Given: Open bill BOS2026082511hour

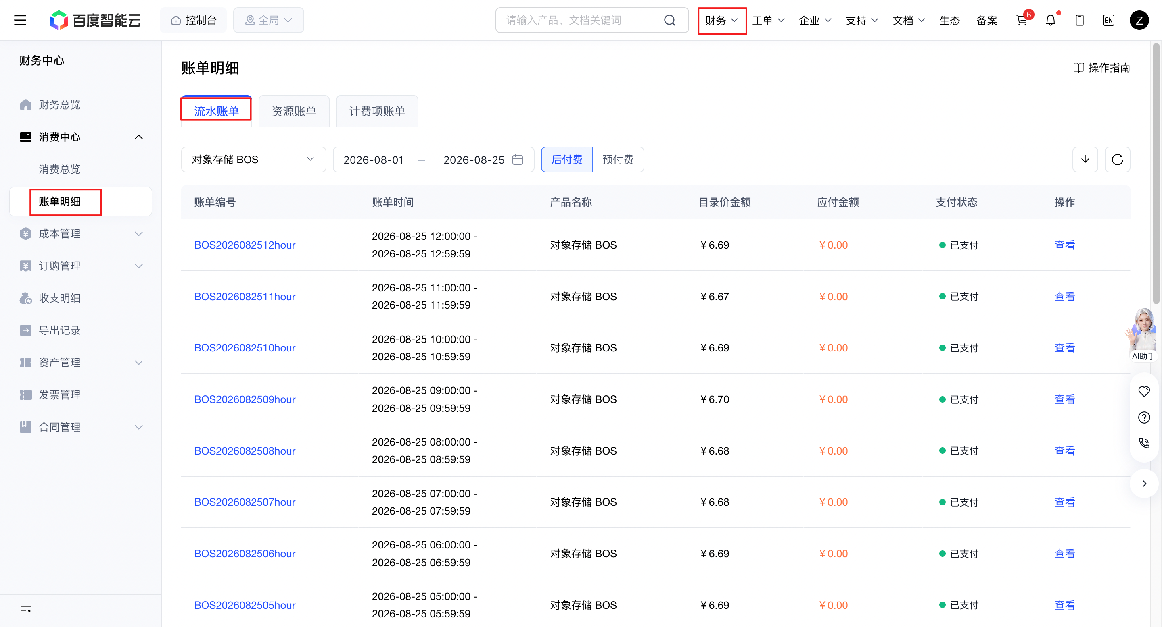Looking at the screenshot, I should point(245,297).
